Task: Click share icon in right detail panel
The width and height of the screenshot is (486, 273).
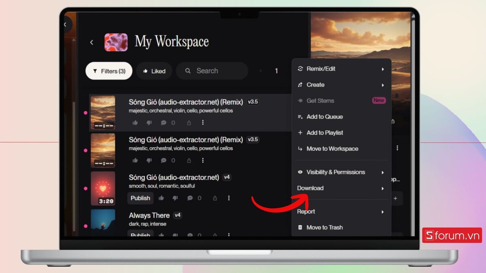Action: (393, 121)
